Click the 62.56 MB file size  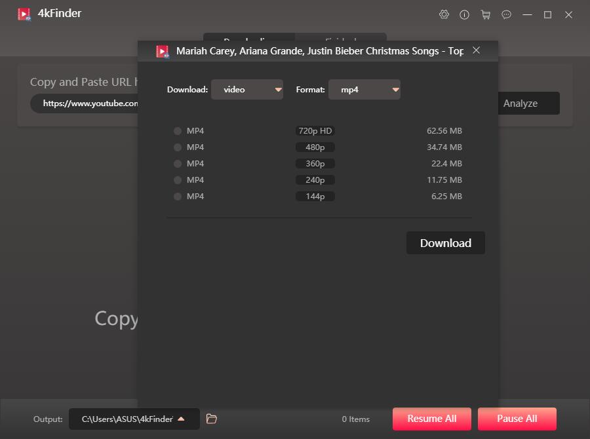444,131
